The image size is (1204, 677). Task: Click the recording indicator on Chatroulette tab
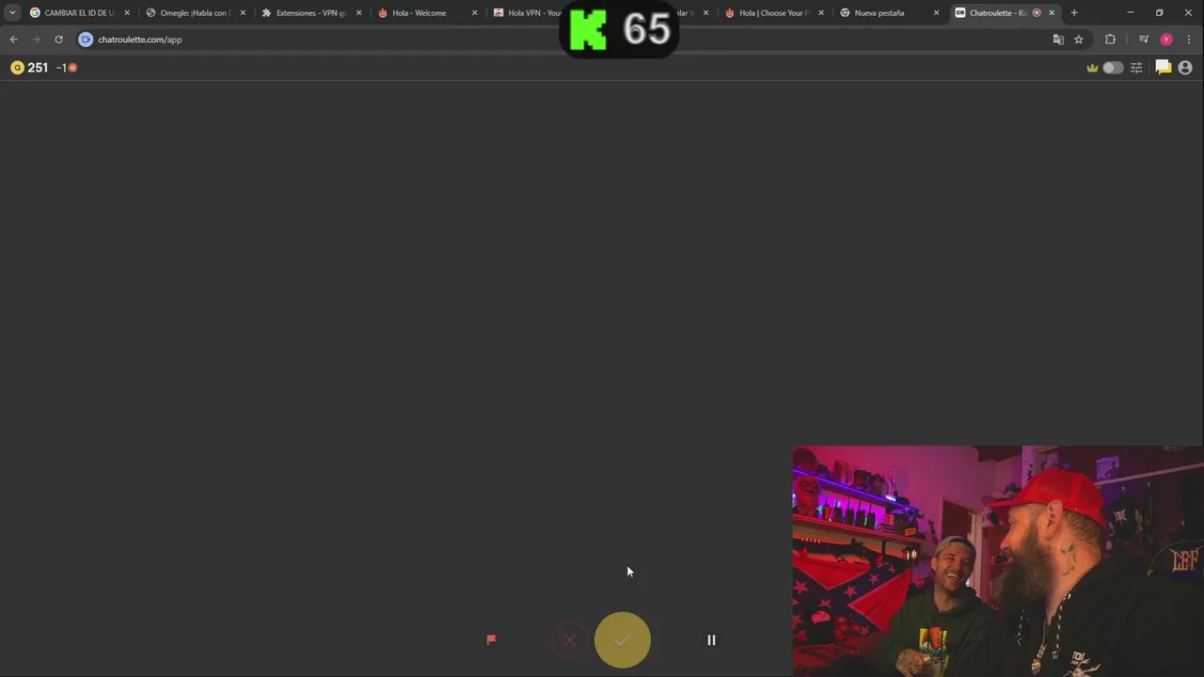click(1037, 13)
